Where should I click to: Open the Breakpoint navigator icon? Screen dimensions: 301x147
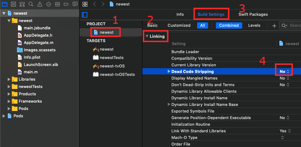click(x=66, y=4)
